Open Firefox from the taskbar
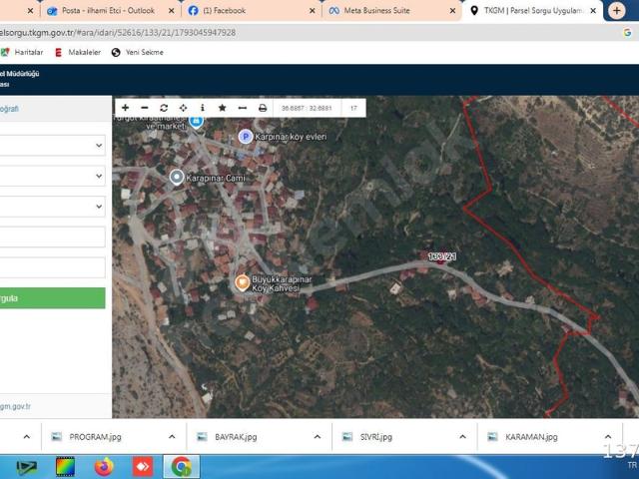Image resolution: width=639 pixels, height=479 pixels. 104,467
